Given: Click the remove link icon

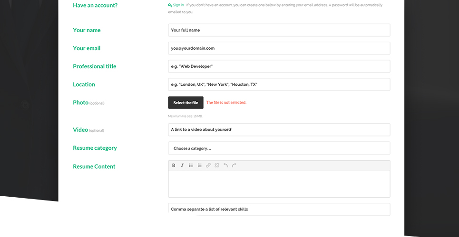Looking at the screenshot, I should coord(217,165).
